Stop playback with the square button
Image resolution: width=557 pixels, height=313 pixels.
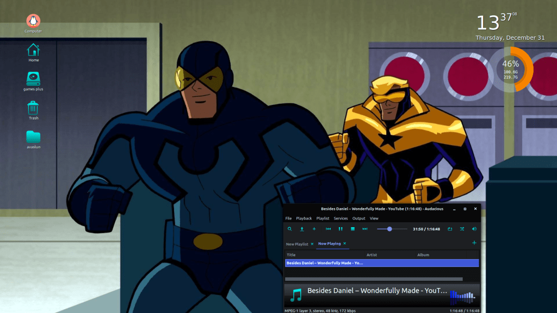coord(352,229)
